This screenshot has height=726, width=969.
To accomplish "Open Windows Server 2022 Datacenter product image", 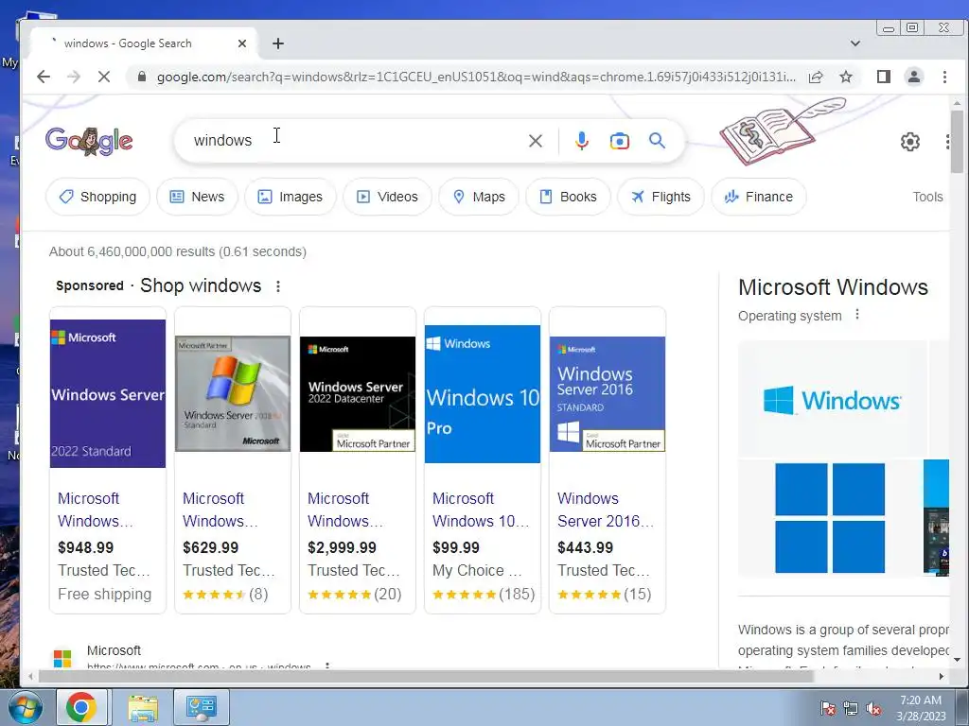I will 358,394.
